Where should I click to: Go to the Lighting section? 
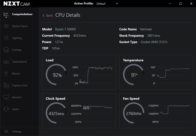17,38
